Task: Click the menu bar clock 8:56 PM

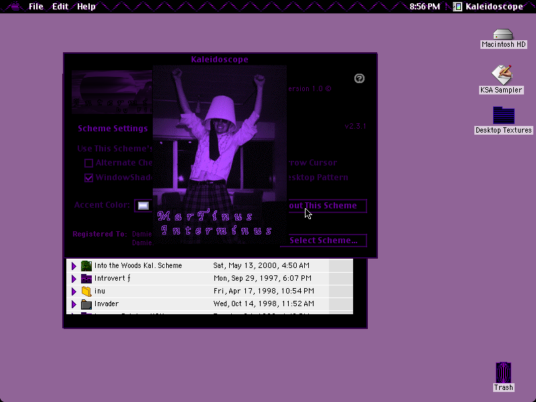Action: (x=425, y=6)
